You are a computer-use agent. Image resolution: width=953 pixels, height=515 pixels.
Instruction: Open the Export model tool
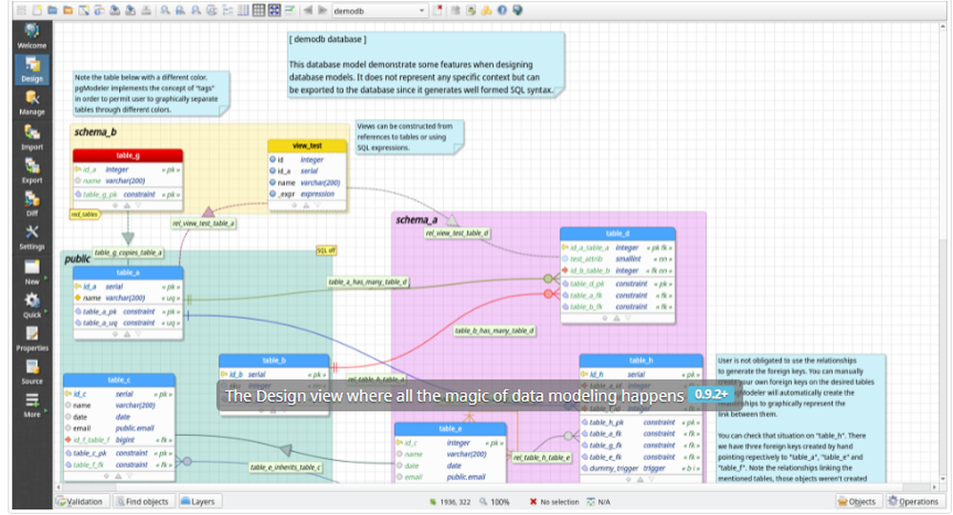coord(32,171)
